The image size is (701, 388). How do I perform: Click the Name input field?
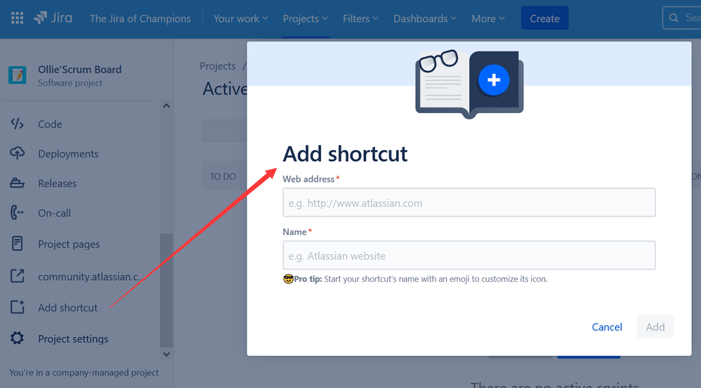(x=469, y=255)
